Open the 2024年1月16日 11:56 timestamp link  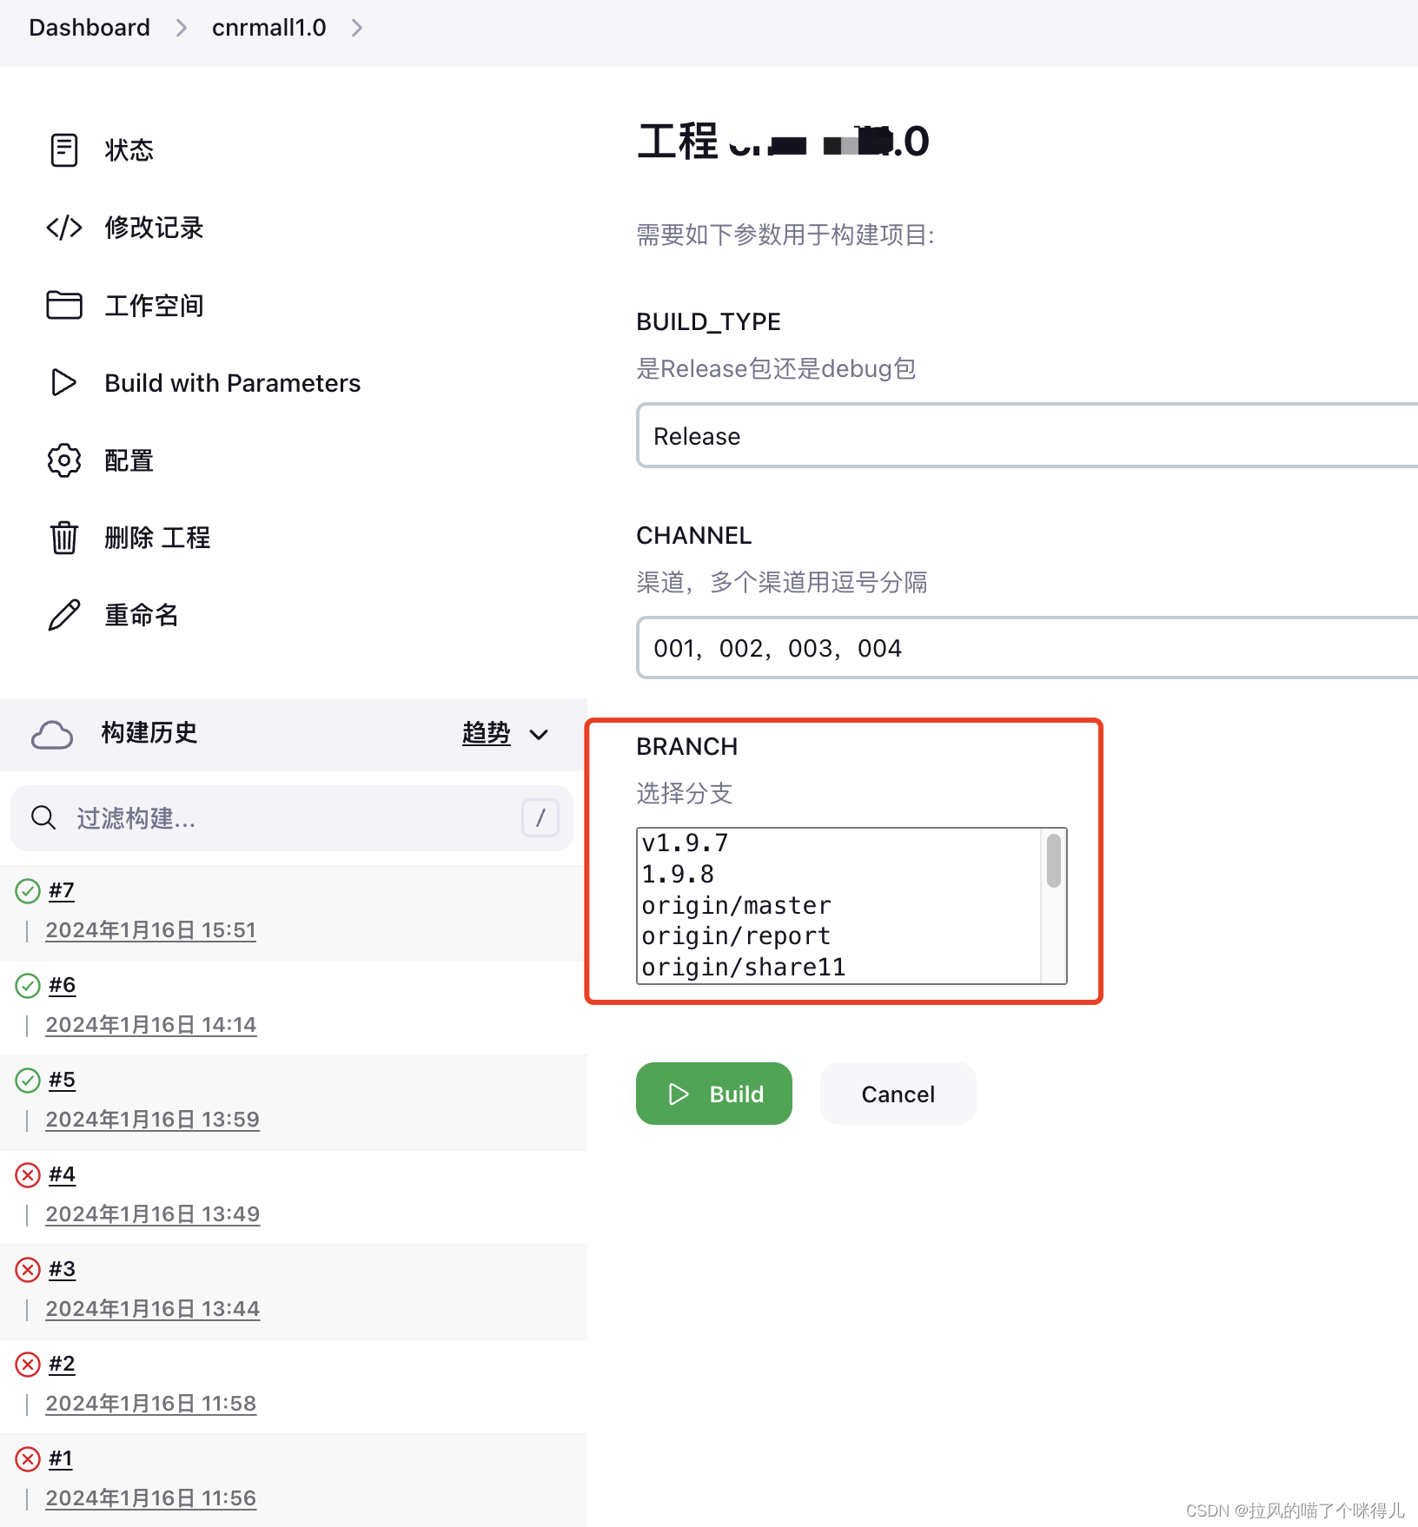point(151,1498)
